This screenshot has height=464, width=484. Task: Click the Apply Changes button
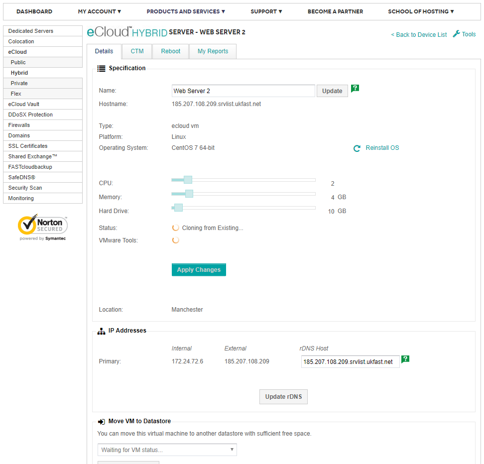199,270
